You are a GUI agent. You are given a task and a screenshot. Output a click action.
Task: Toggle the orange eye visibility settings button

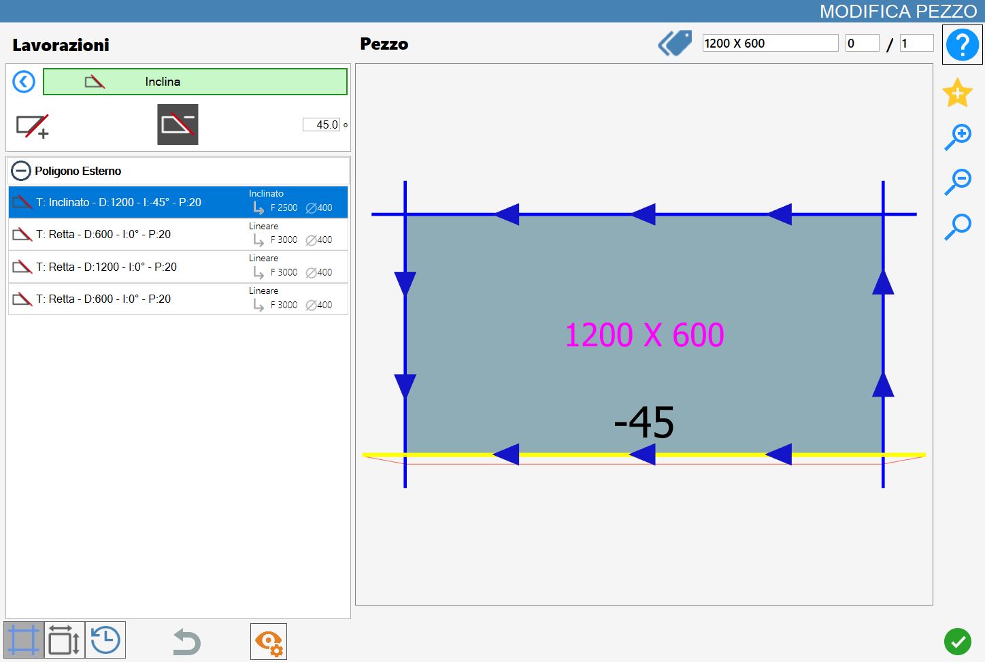coord(269,642)
